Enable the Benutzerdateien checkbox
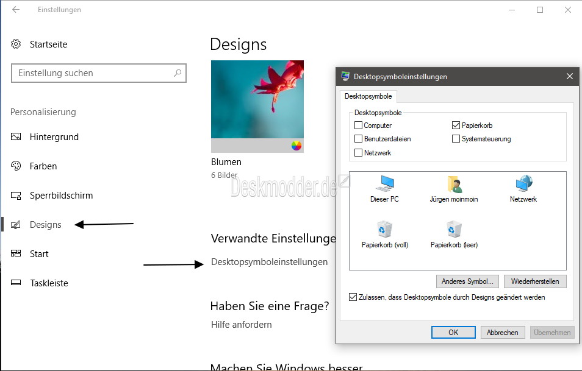This screenshot has width=582, height=371. (x=358, y=139)
